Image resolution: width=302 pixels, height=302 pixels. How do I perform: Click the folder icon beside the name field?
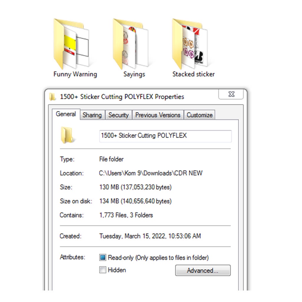[x=68, y=135]
